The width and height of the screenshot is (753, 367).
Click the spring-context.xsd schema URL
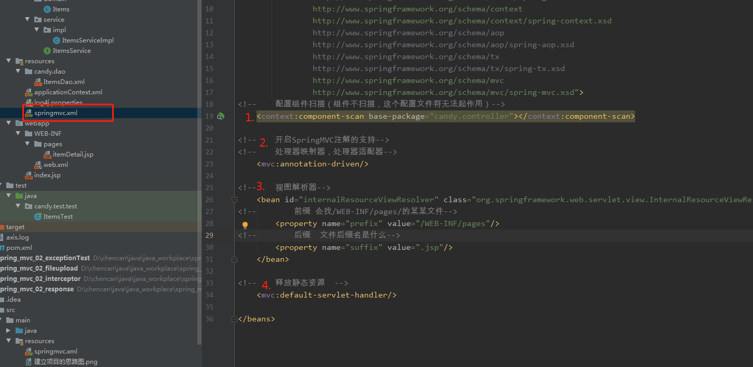coord(462,21)
